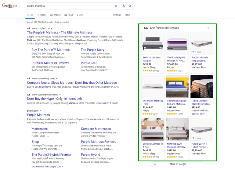Open the More search filter menu

point(79,15)
